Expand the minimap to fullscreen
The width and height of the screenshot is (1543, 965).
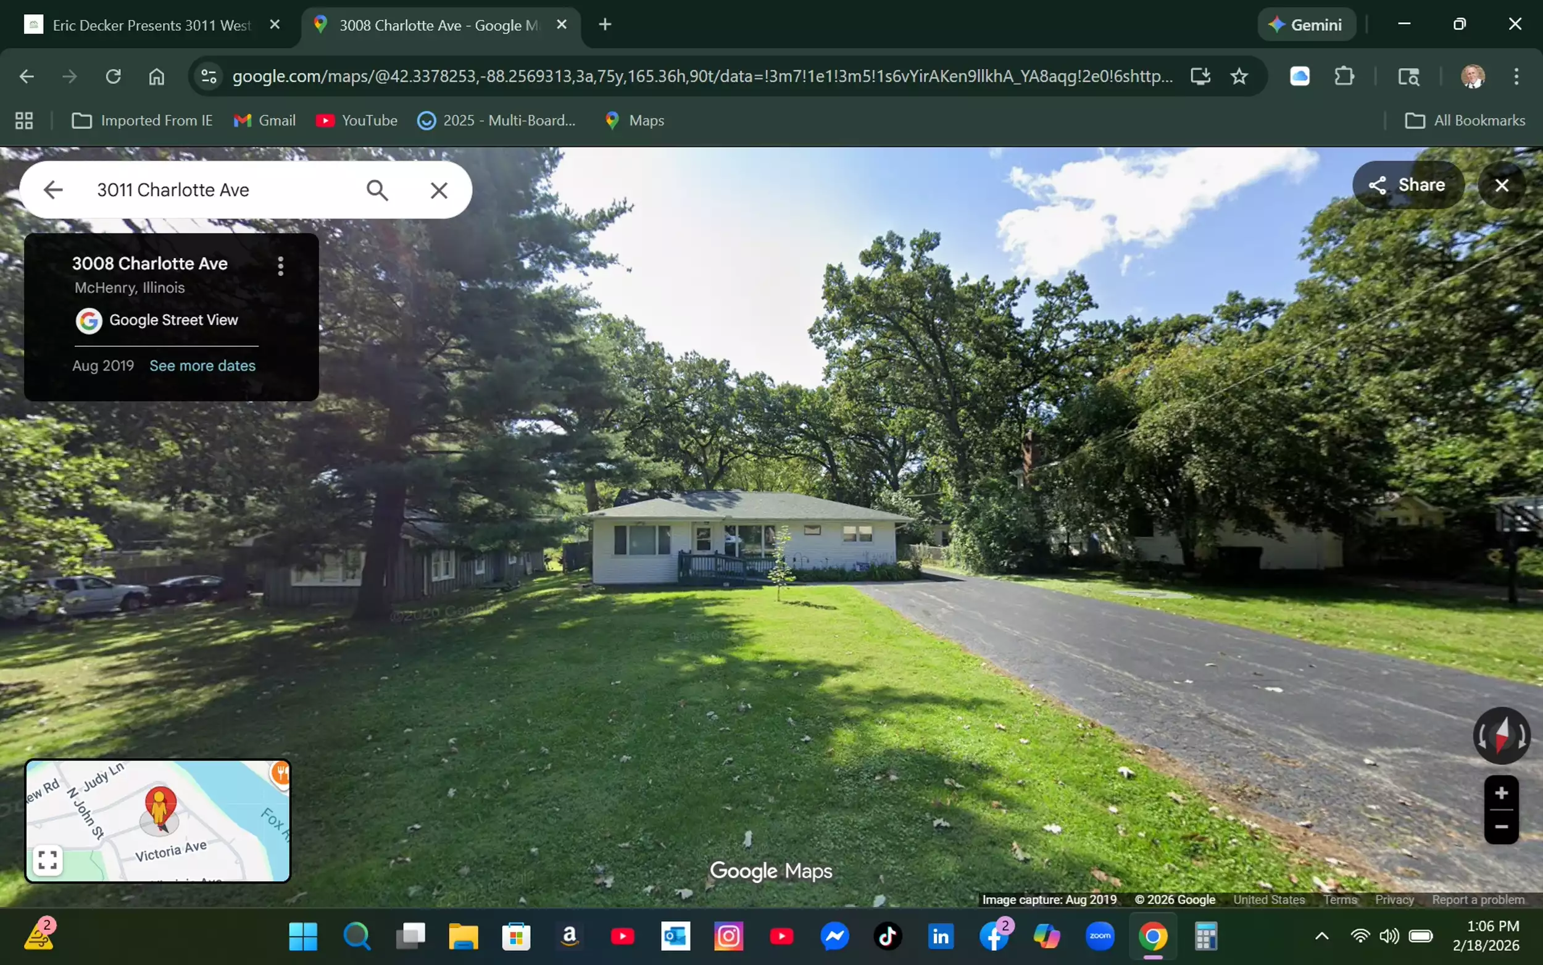pyautogui.click(x=48, y=860)
